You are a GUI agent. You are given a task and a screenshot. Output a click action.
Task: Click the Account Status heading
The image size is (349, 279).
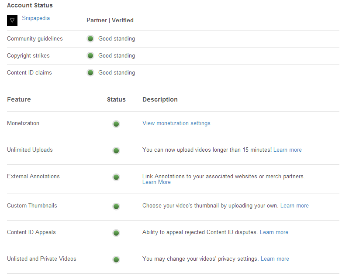(30, 6)
